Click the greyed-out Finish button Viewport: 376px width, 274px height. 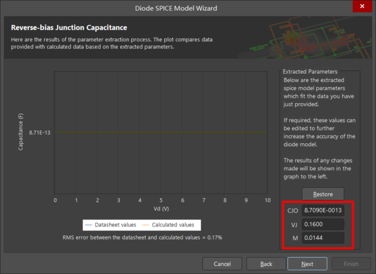351,263
